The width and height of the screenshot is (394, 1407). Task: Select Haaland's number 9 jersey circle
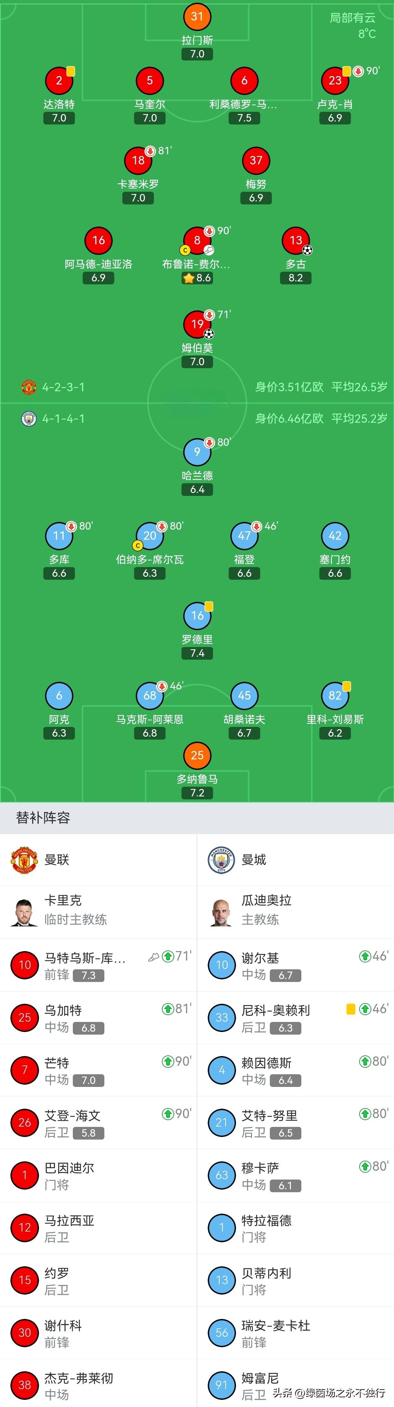(x=197, y=452)
